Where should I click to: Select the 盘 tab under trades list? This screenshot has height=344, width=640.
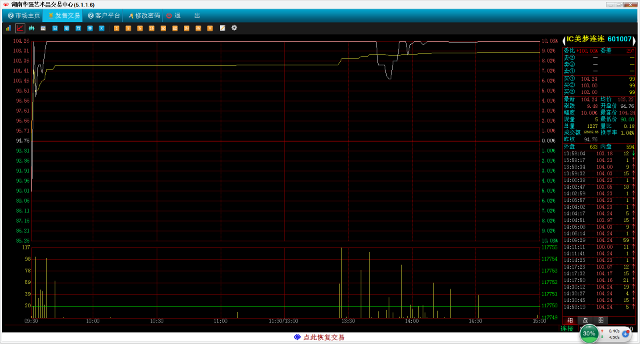point(585,321)
